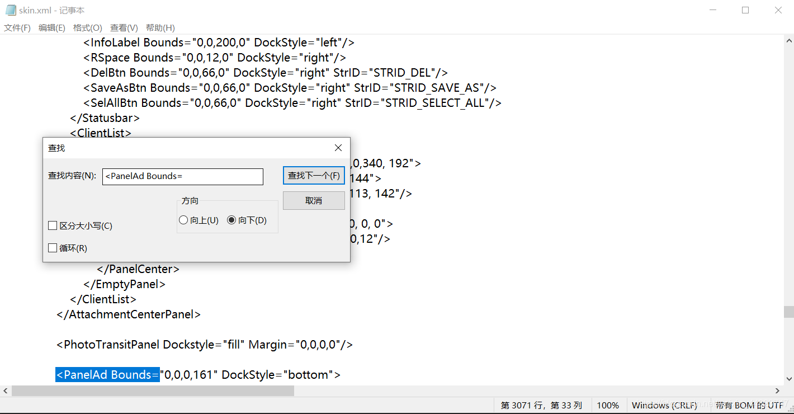
Task: Click the </Statusbar> closing tag
Action: (105, 118)
